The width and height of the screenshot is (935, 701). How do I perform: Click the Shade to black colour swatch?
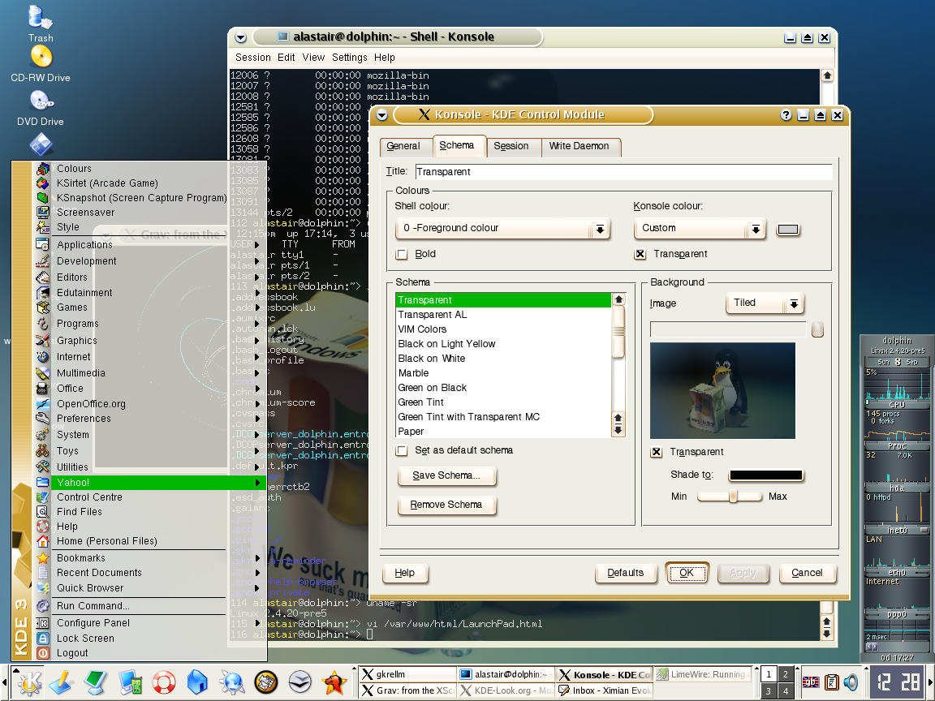[766, 475]
